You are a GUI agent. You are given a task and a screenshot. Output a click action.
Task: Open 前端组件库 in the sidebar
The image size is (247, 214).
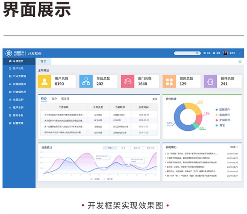point(19,84)
